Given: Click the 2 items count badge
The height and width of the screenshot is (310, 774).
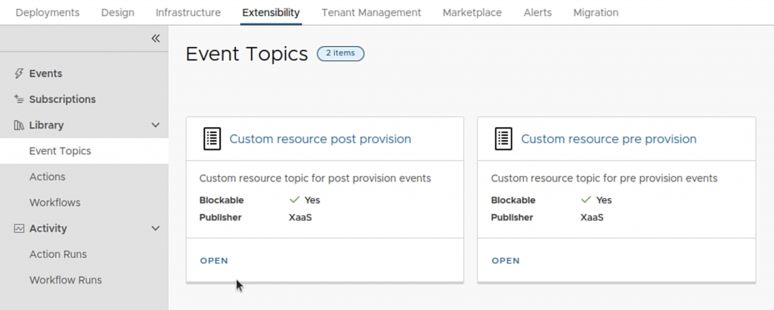Looking at the screenshot, I should pyautogui.click(x=340, y=54).
